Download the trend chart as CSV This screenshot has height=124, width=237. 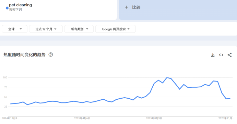(x=213, y=55)
